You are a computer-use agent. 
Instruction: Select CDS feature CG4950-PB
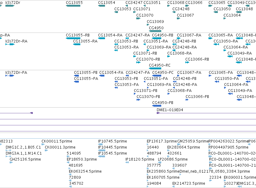[157, 106]
